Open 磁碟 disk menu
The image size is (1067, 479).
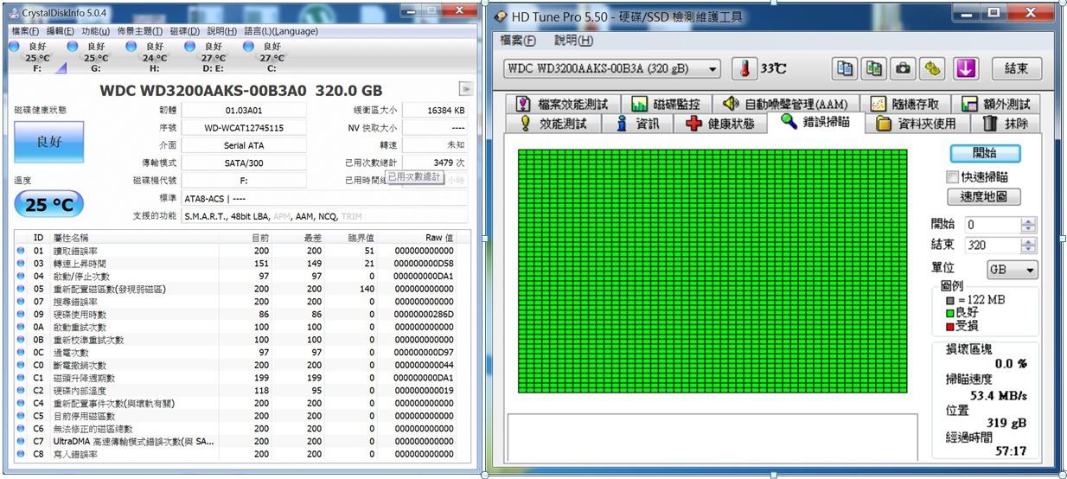(185, 31)
